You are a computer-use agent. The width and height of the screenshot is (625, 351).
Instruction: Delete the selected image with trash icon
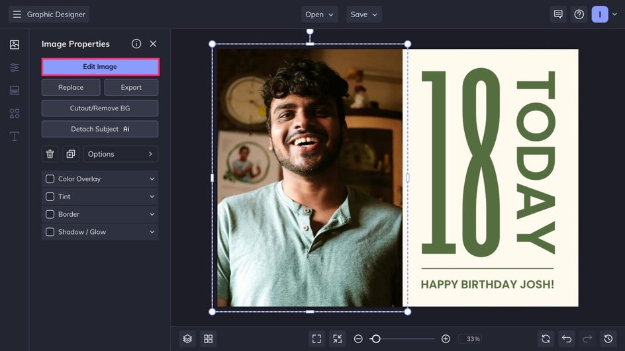(50, 154)
